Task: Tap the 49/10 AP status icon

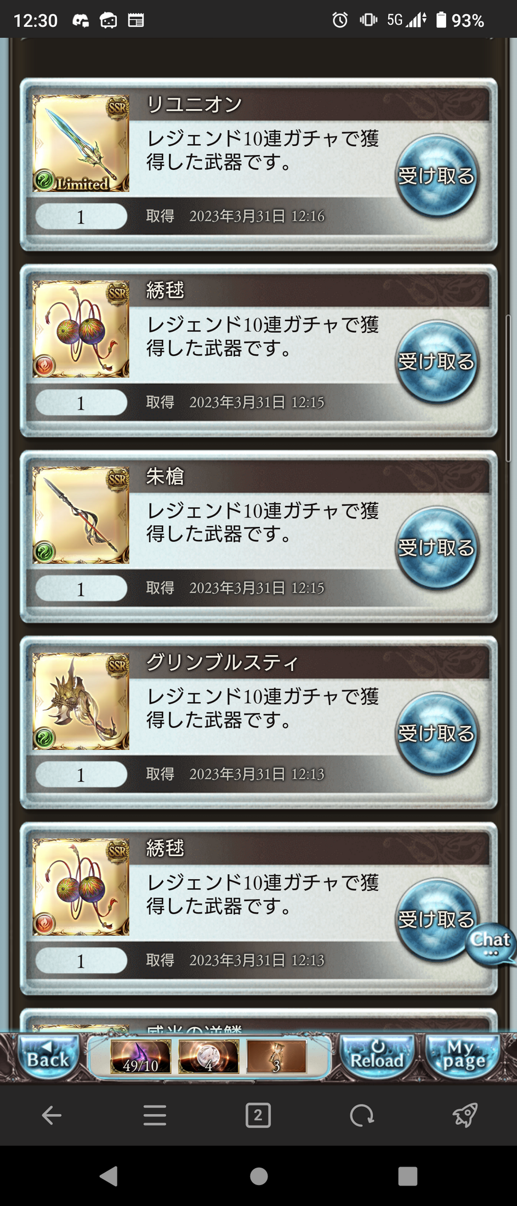Action: tap(140, 1057)
